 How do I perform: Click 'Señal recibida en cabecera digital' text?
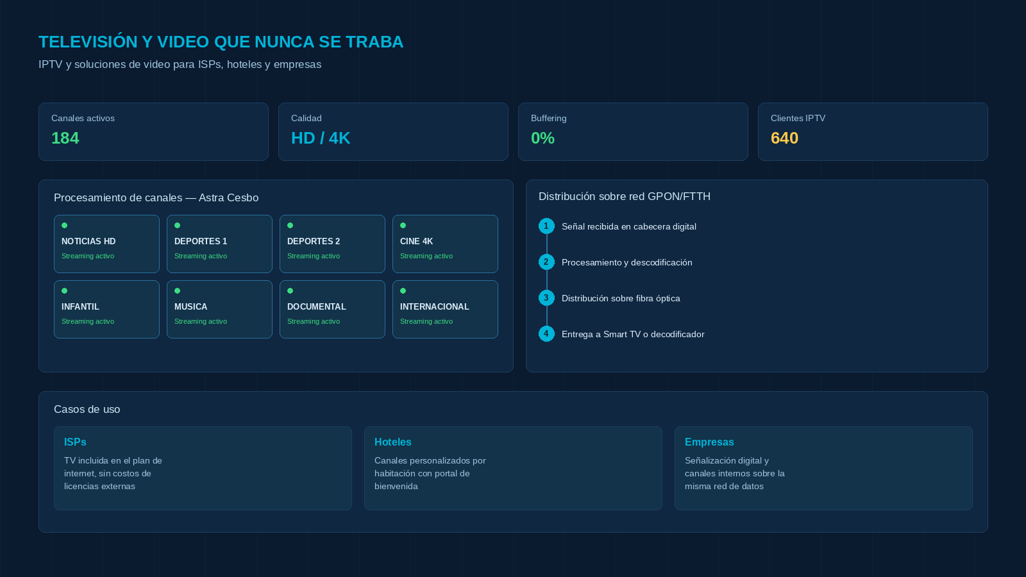point(628,226)
